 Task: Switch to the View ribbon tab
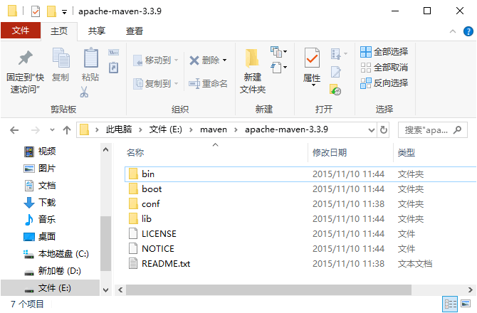click(135, 31)
